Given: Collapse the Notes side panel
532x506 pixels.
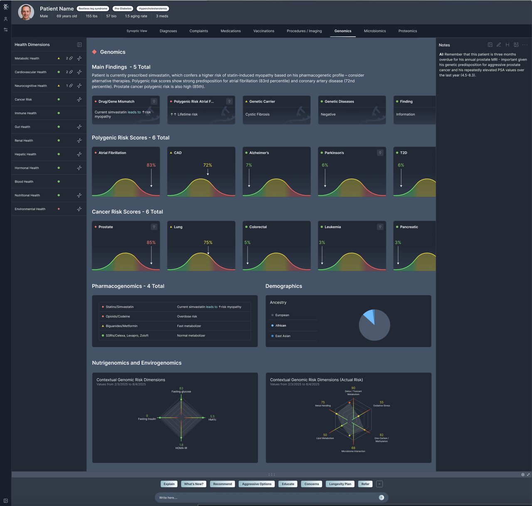Looking at the screenshot, I should tap(490, 45).
